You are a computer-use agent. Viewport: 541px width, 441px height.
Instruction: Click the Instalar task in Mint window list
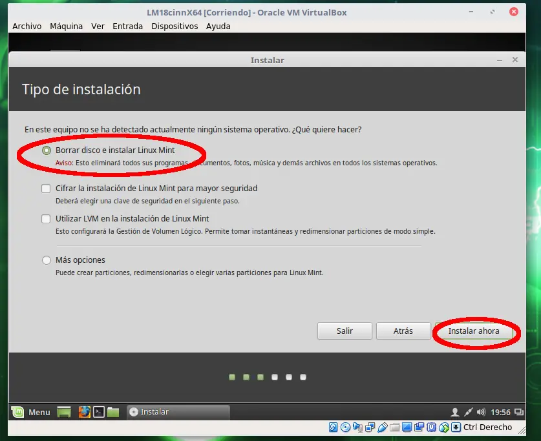click(x=178, y=412)
